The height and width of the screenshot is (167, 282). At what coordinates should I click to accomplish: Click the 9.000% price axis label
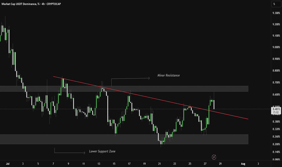276,47
